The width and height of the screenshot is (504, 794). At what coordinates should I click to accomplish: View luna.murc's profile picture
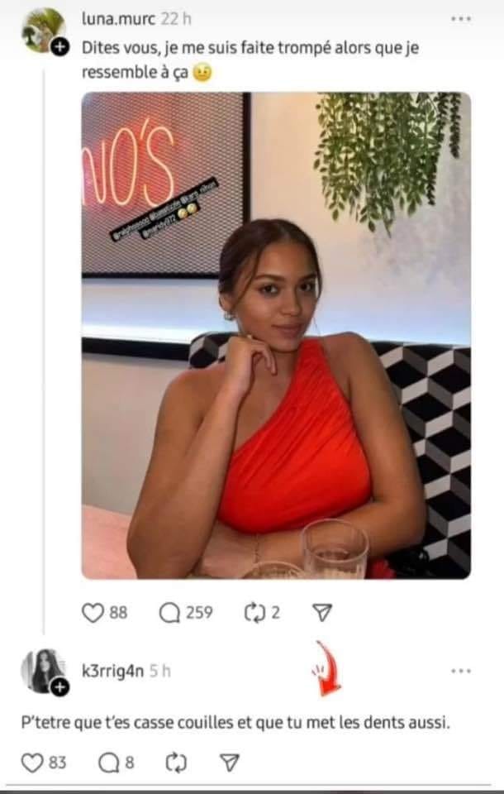pyautogui.click(x=44, y=31)
